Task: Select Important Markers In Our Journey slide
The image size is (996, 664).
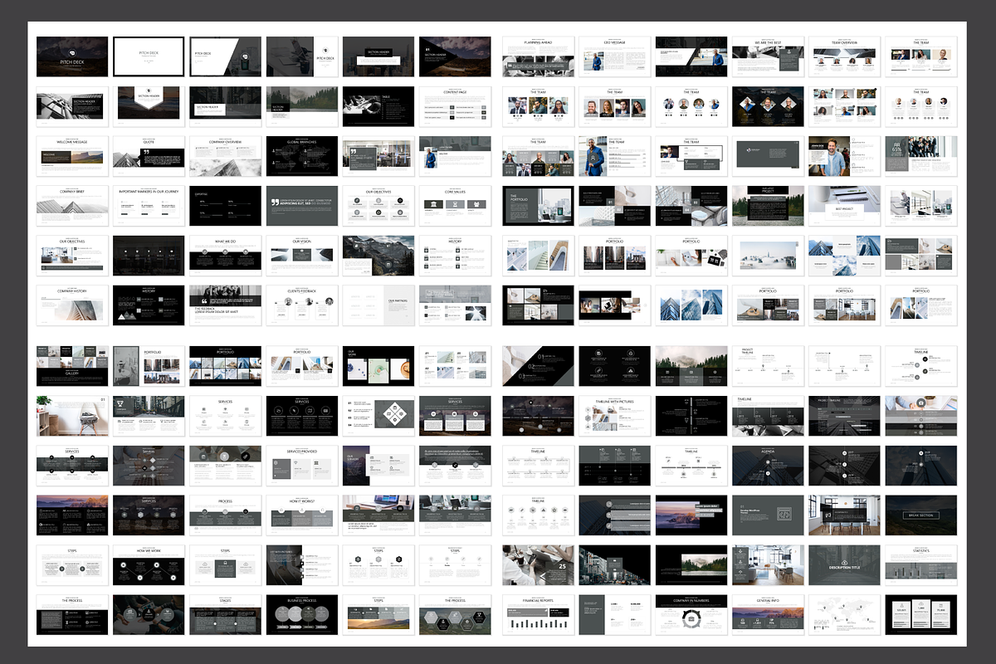Action: point(149,206)
